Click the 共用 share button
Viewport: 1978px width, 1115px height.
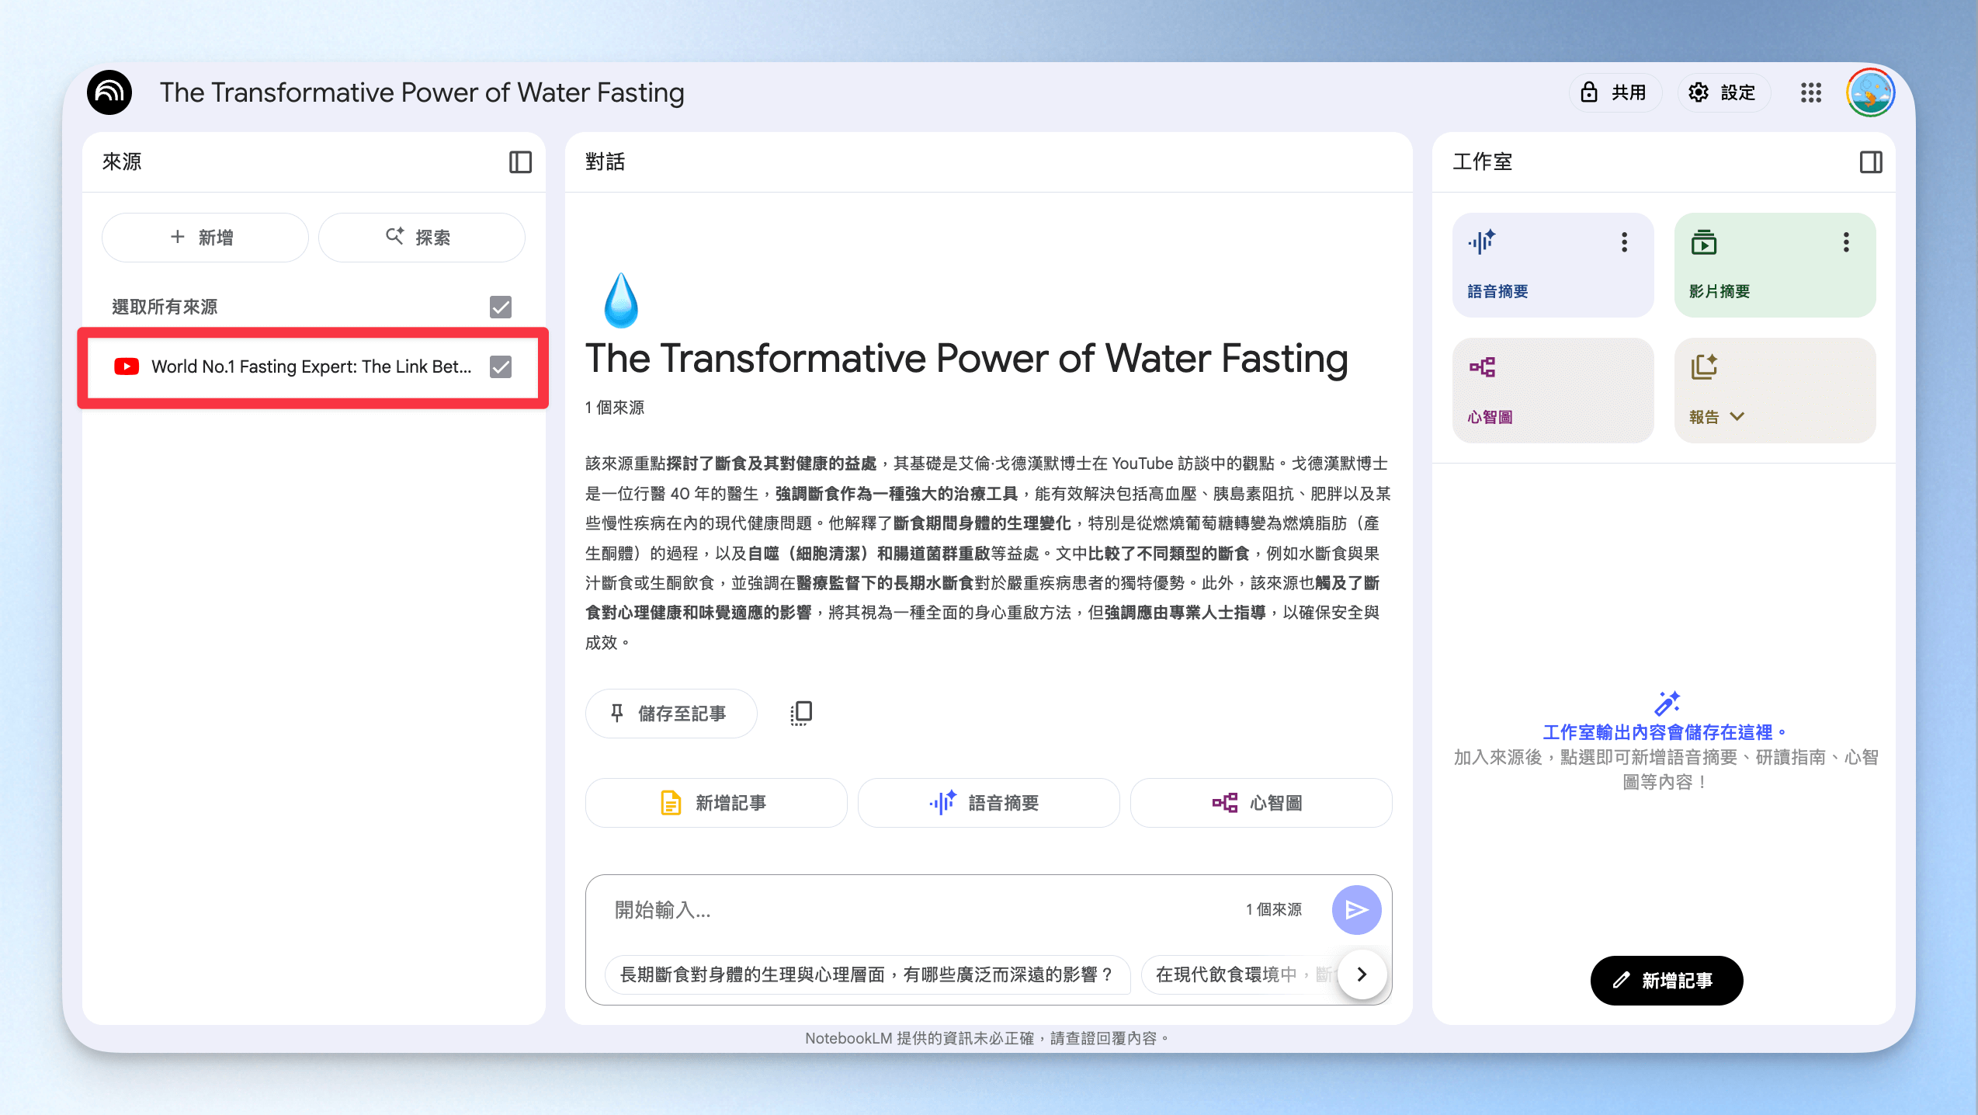tap(1615, 93)
